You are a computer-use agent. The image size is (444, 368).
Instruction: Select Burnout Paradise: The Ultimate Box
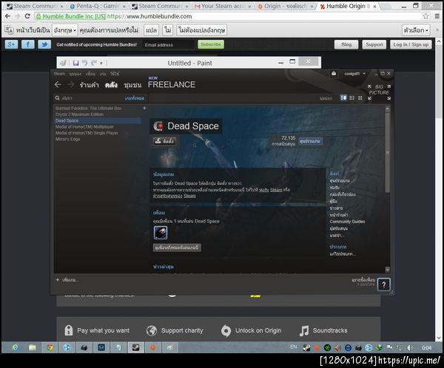point(88,108)
